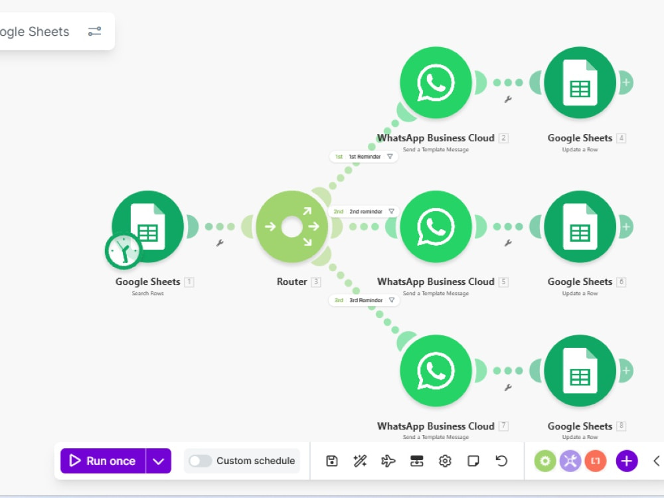
Task: Click the explain flow airplane icon
Action: (388, 461)
